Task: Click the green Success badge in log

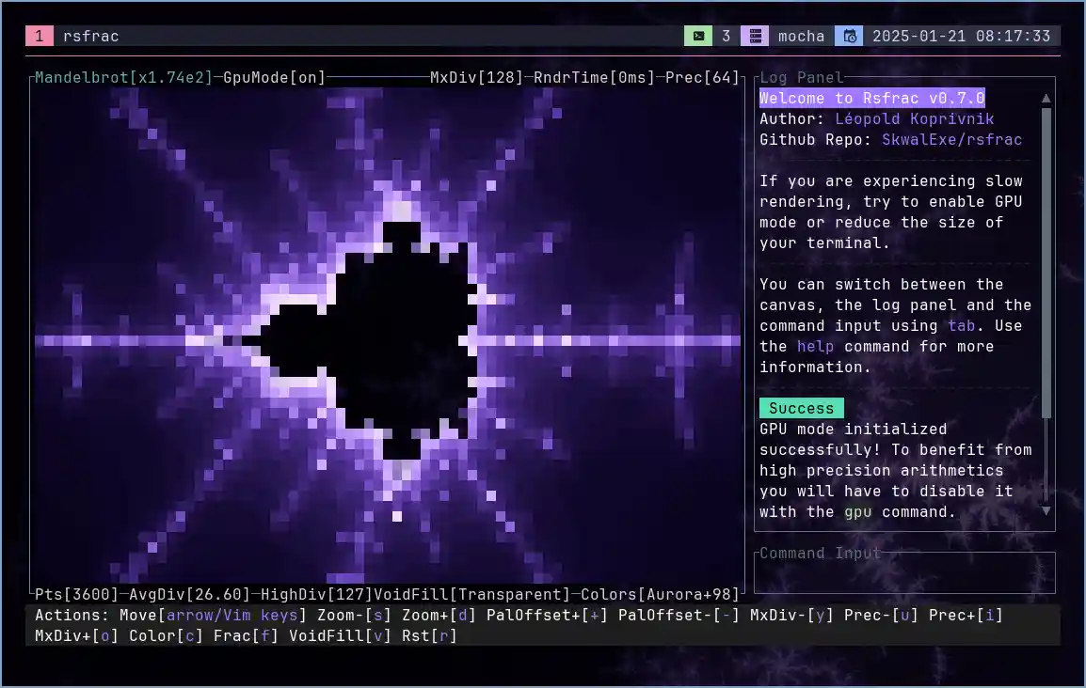Action: pos(801,408)
